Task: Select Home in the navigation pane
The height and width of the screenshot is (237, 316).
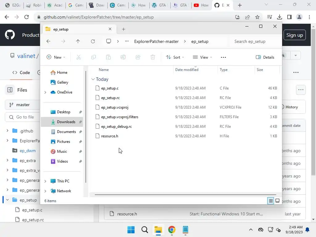Action: (x=62, y=72)
